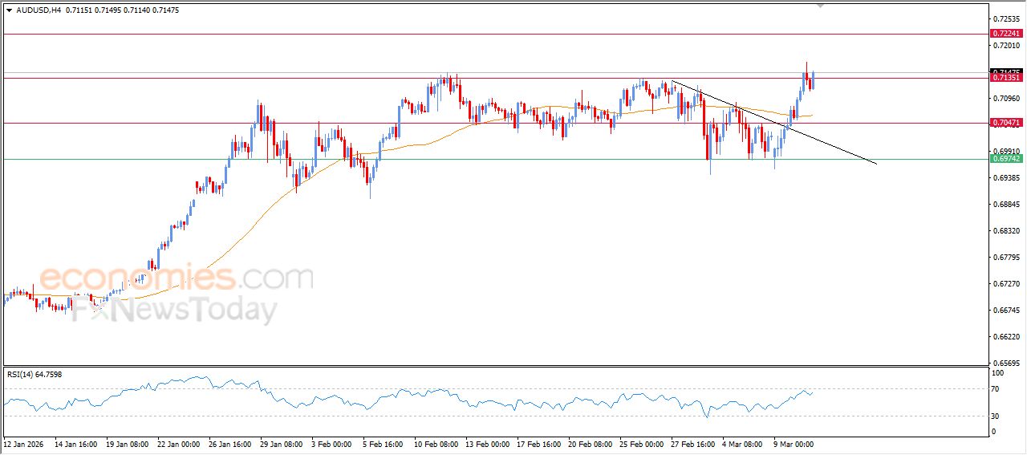Select the 0.71351 red price label

click(x=1006, y=78)
